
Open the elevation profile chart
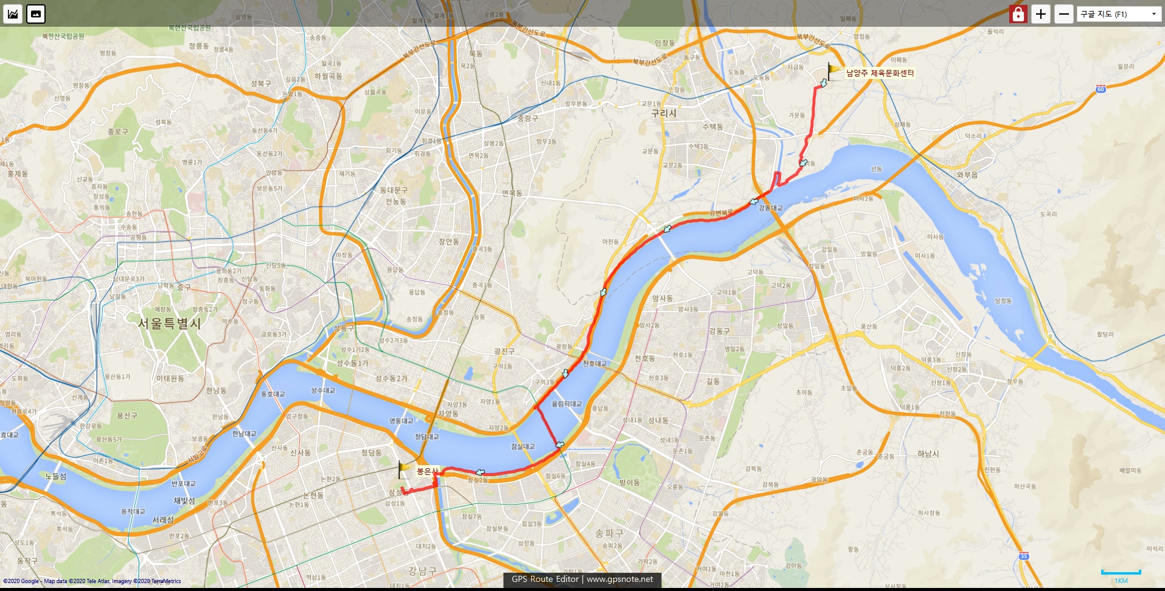pos(13,13)
